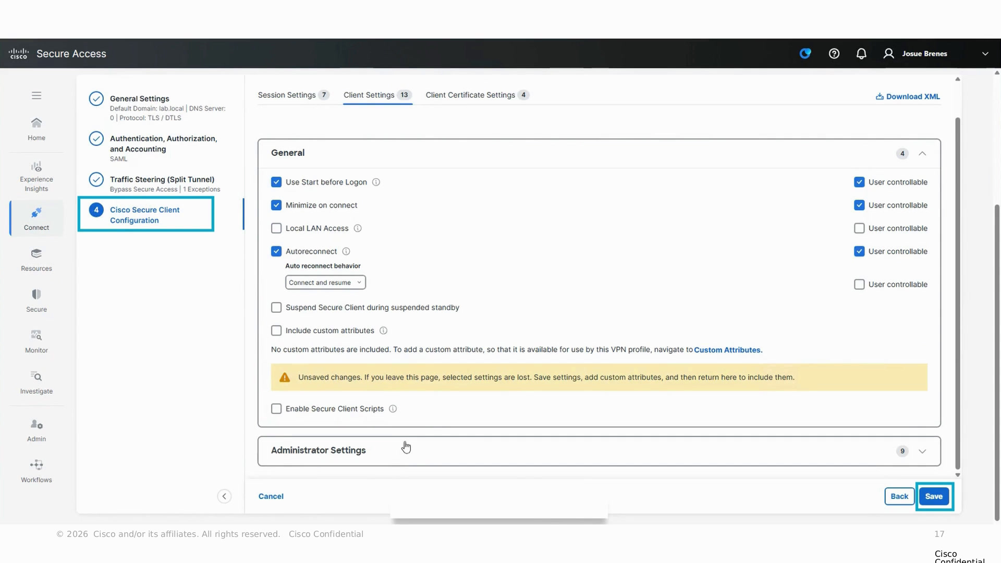Switch to Session Settings tab

click(x=293, y=95)
